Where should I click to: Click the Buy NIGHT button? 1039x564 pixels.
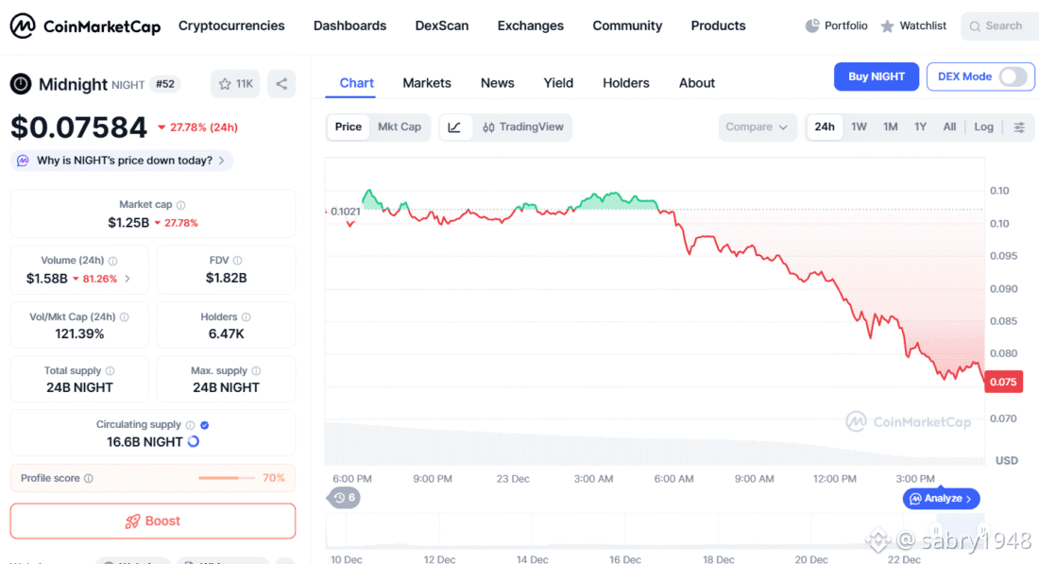coord(876,77)
